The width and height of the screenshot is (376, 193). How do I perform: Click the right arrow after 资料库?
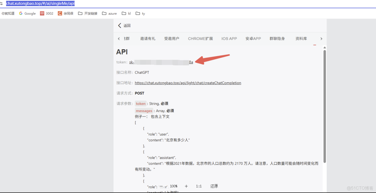click(x=321, y=38)
